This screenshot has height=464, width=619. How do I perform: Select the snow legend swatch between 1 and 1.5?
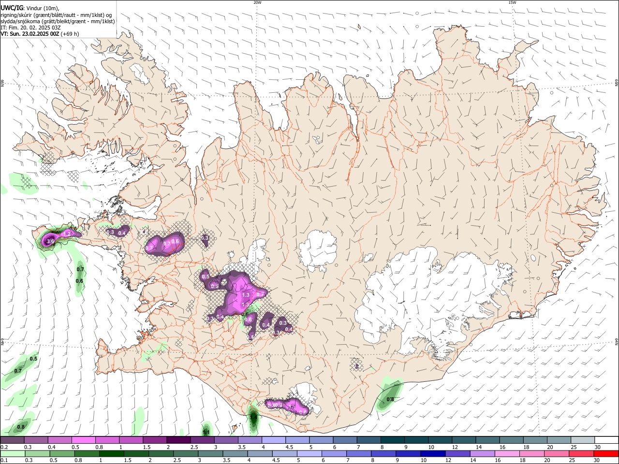pos(131,440)
